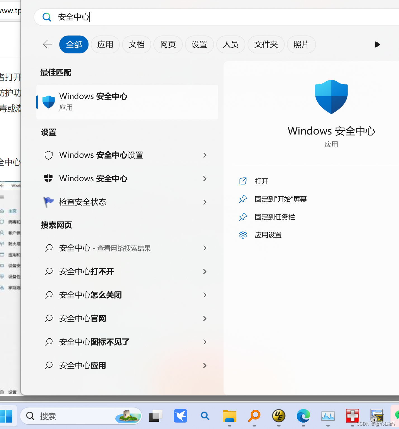Screen dimensions: 399x429
Task: Click the 打开 external-link icon
Action: (243, 181)
